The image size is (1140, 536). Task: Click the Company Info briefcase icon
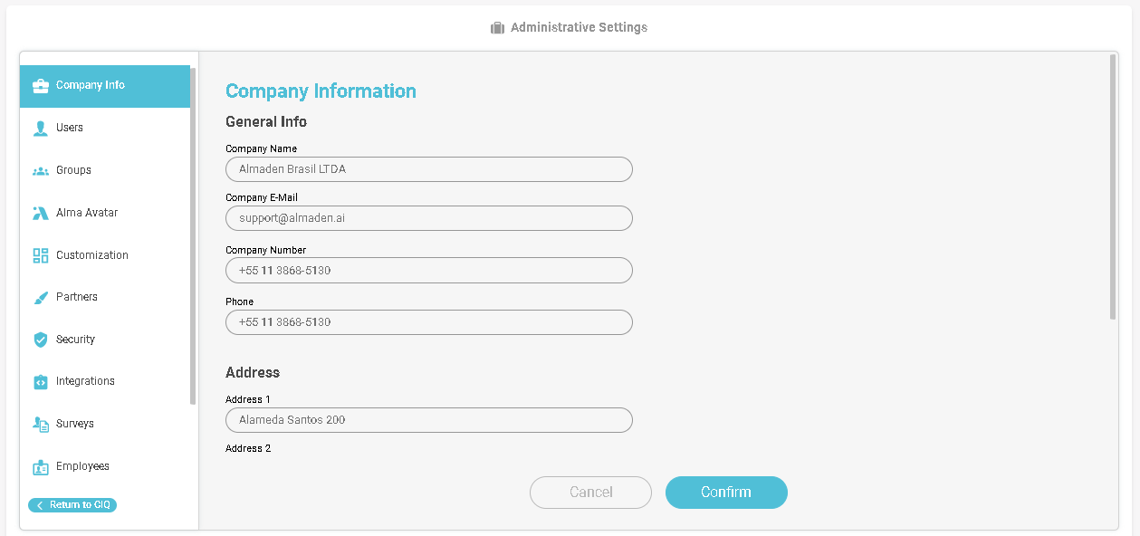point(40,86)
